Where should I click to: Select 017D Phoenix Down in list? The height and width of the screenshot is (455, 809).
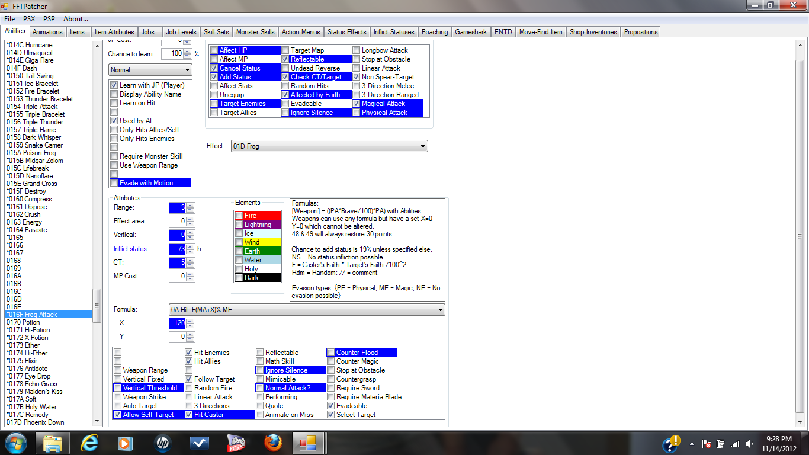tap(35, 422)
